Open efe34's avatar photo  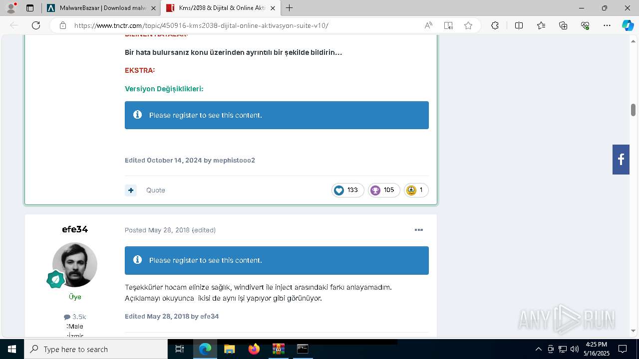coord(75,265)
